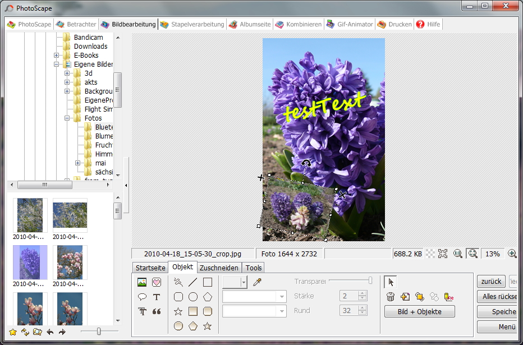
Task: Click the plain text 'T' tool
Action: tap(157, 297)
